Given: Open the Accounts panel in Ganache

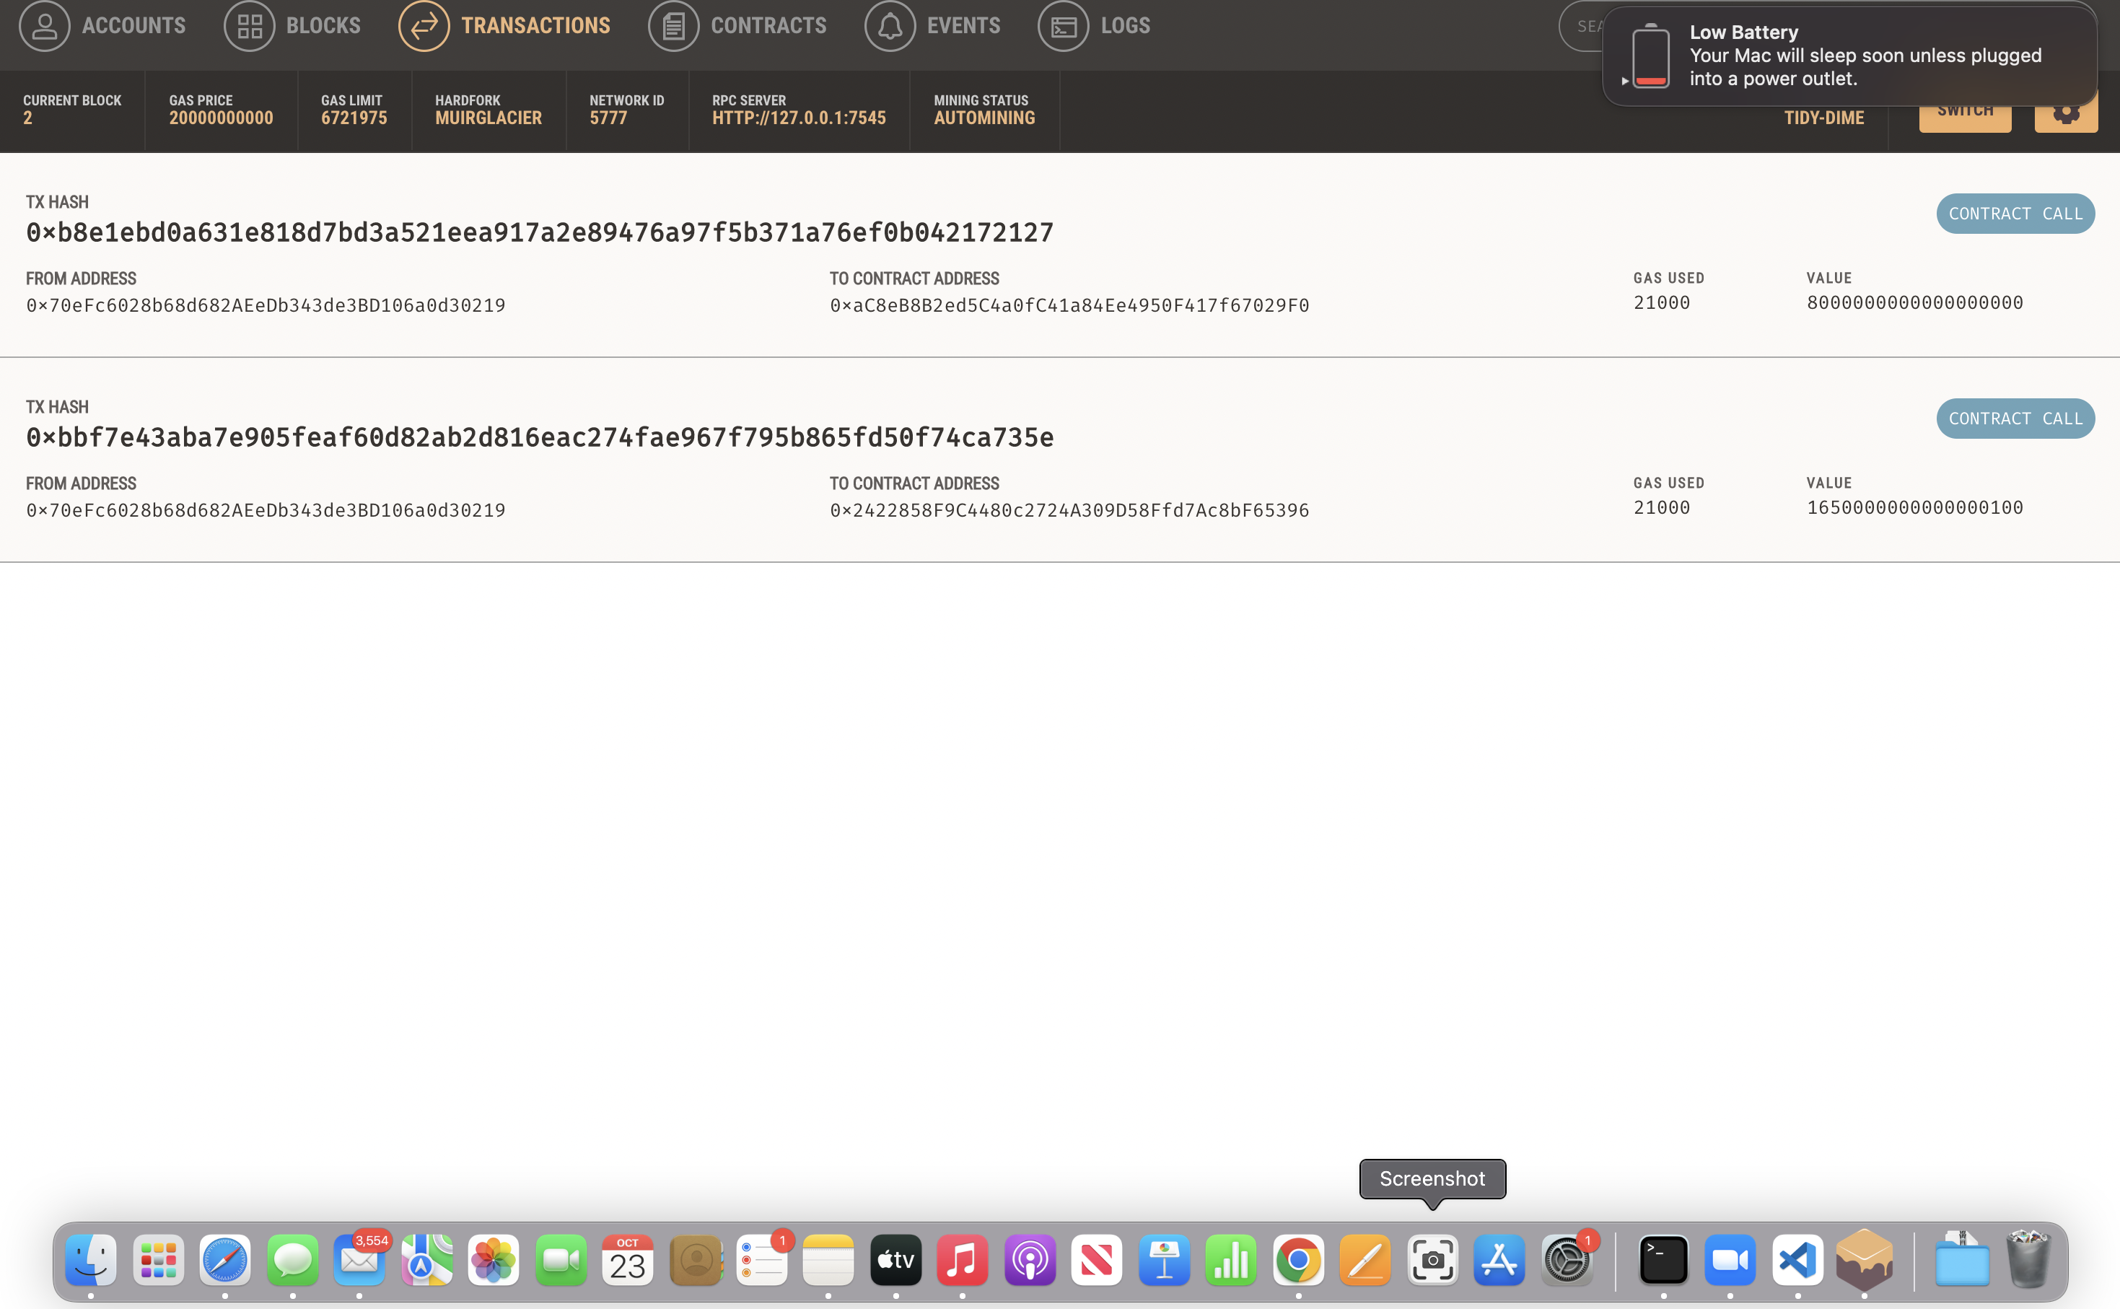Looking at the screenshot, I should tap(104, 25).
